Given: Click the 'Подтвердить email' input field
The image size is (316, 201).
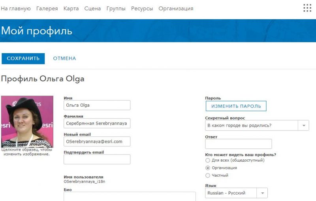Looking at the screenshot, I should [97, 159].
